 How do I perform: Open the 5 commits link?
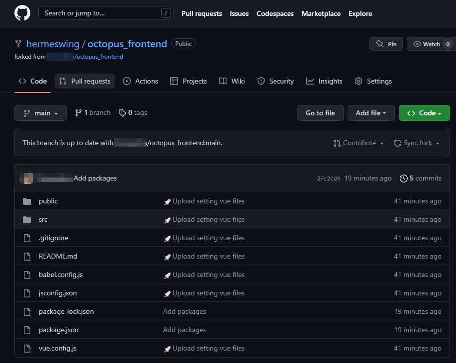[x=421, y=179]
